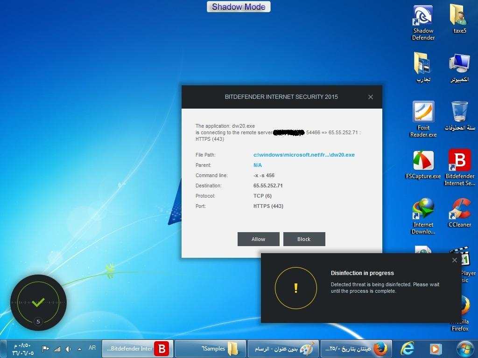Open the taxe5 folder icon

click(x=459, y=18)
